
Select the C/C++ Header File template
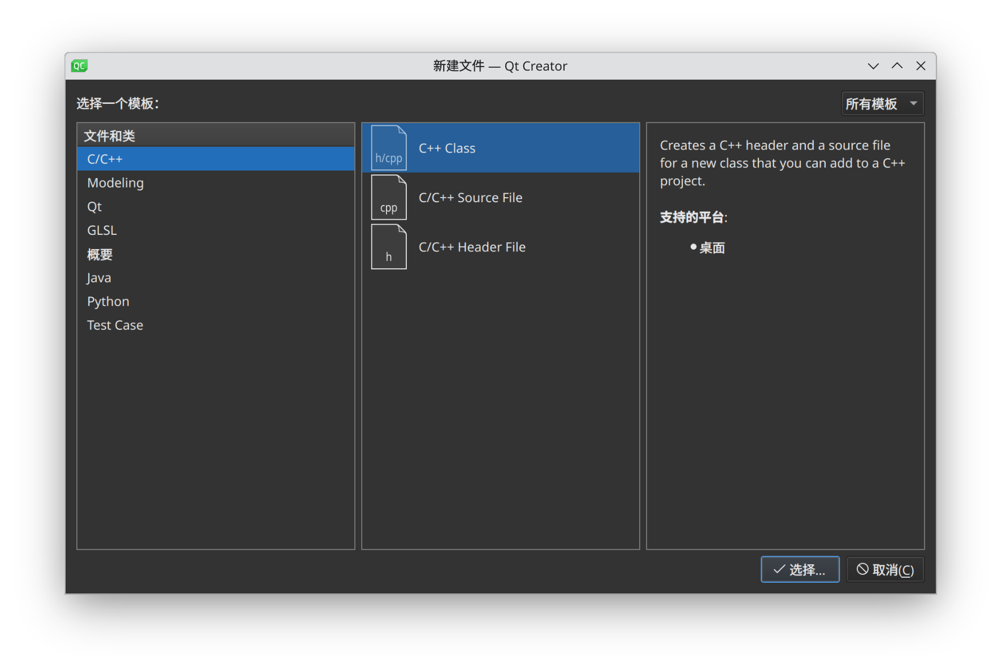coord(501,247)
